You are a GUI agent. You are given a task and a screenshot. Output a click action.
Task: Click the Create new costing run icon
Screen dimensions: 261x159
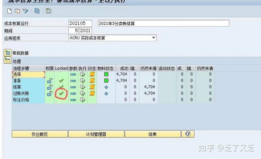pyautogui.click(x=9, y=11)
